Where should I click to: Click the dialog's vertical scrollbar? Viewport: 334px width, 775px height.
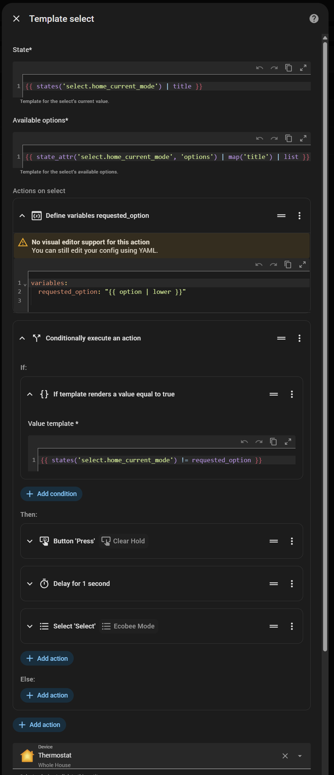[325, 218]
